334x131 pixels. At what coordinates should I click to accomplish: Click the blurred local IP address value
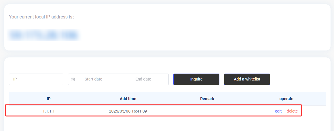43,35
